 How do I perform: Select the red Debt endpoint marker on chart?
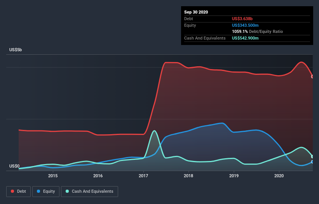(312, 76)
